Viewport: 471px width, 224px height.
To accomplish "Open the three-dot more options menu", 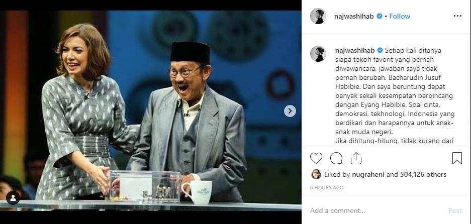I will (457, 16).
